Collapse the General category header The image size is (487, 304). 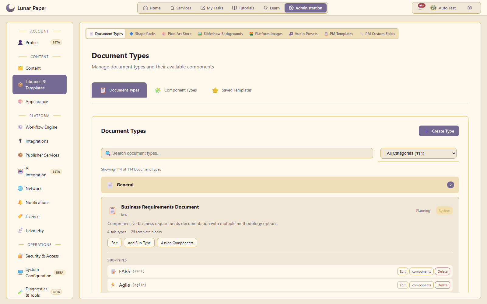point(280,185)
